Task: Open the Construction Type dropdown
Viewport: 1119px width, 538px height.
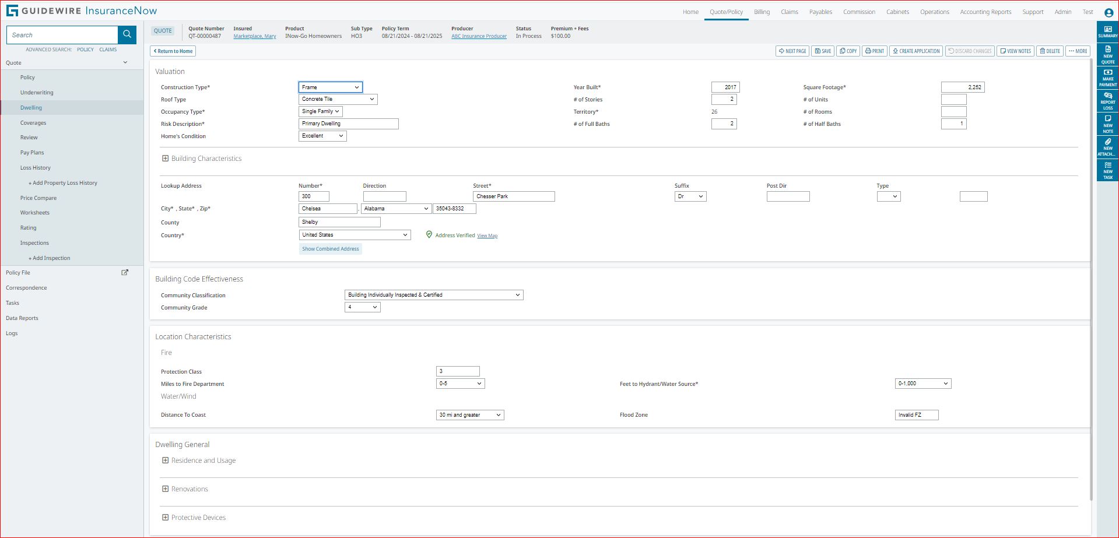Action: point(330,87)
